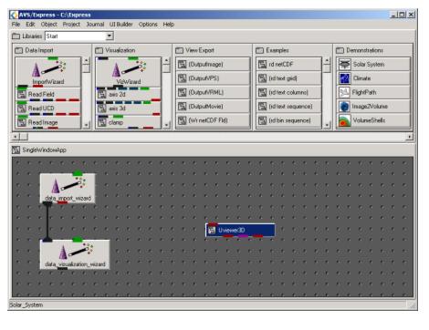Open the Climate demonstration icon
The width and height of the screenshot is (429, 330).
pyautogui.click(x=344, y=78)
